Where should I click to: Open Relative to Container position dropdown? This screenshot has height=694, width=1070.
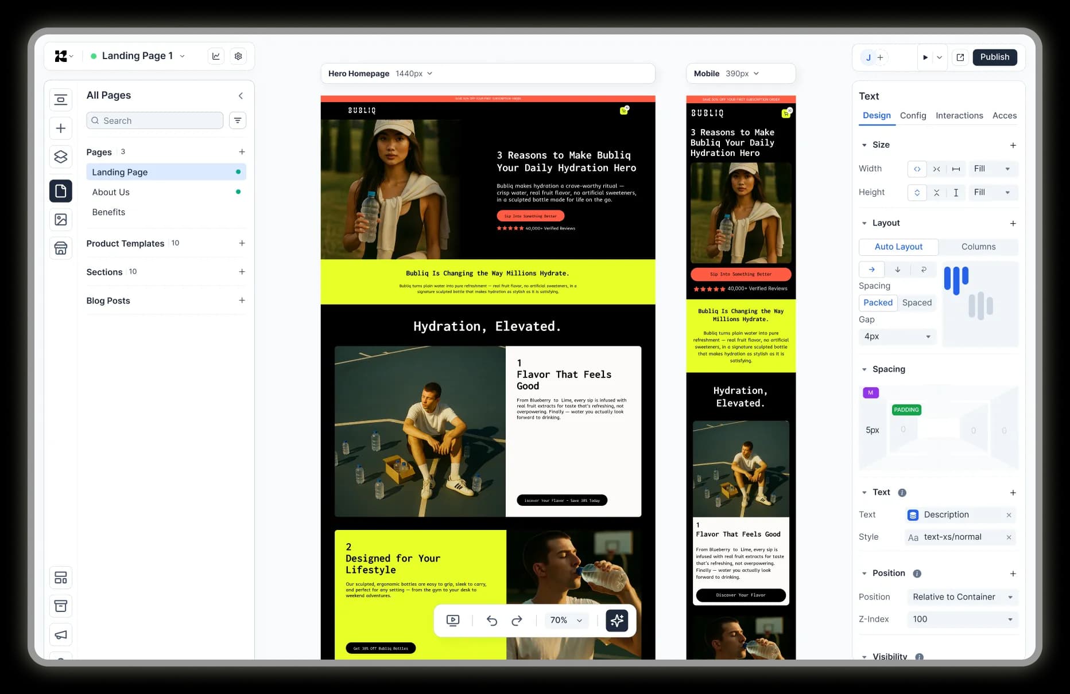click(962, 597)
